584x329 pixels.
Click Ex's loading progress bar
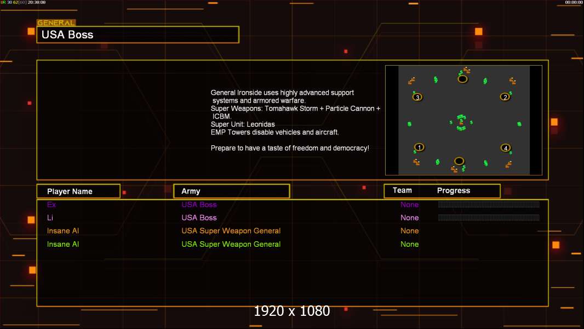pyautogui.click(x=489, y=204)
